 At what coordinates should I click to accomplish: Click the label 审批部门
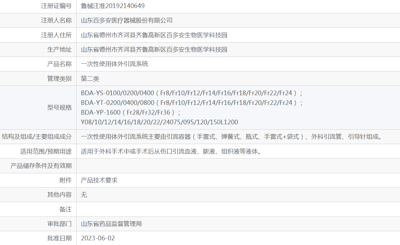59,224
